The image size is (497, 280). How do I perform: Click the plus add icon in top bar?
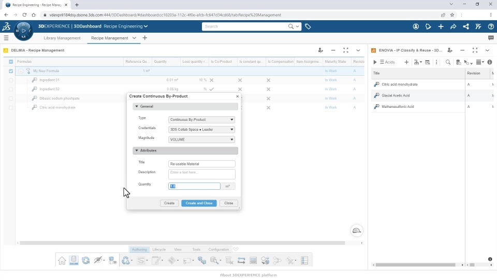click(441, 26)
